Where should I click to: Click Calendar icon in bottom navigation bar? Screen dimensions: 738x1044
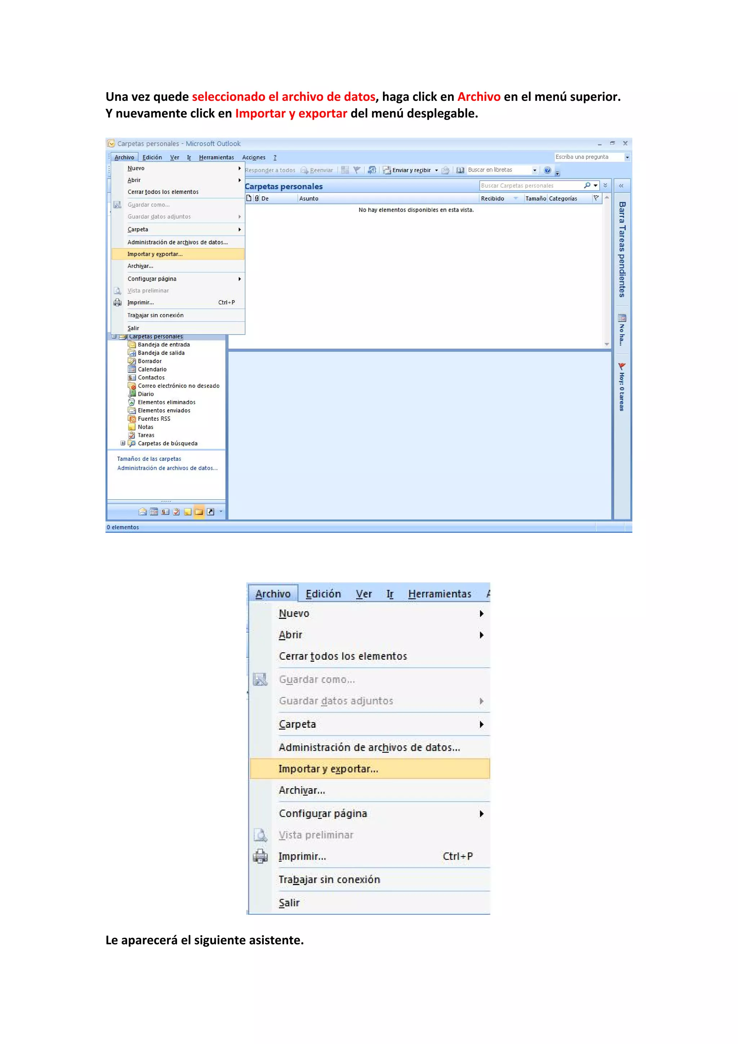(154, 512)
